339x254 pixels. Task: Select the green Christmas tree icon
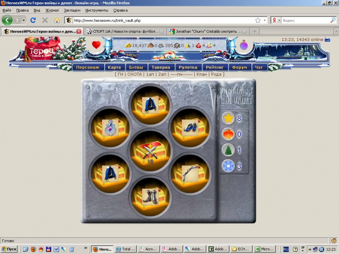pos(228,150)
